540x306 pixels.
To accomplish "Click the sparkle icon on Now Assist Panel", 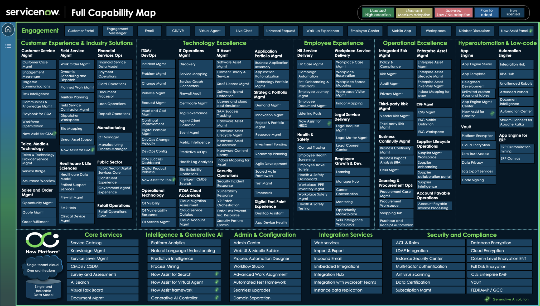I will (531, 31).
